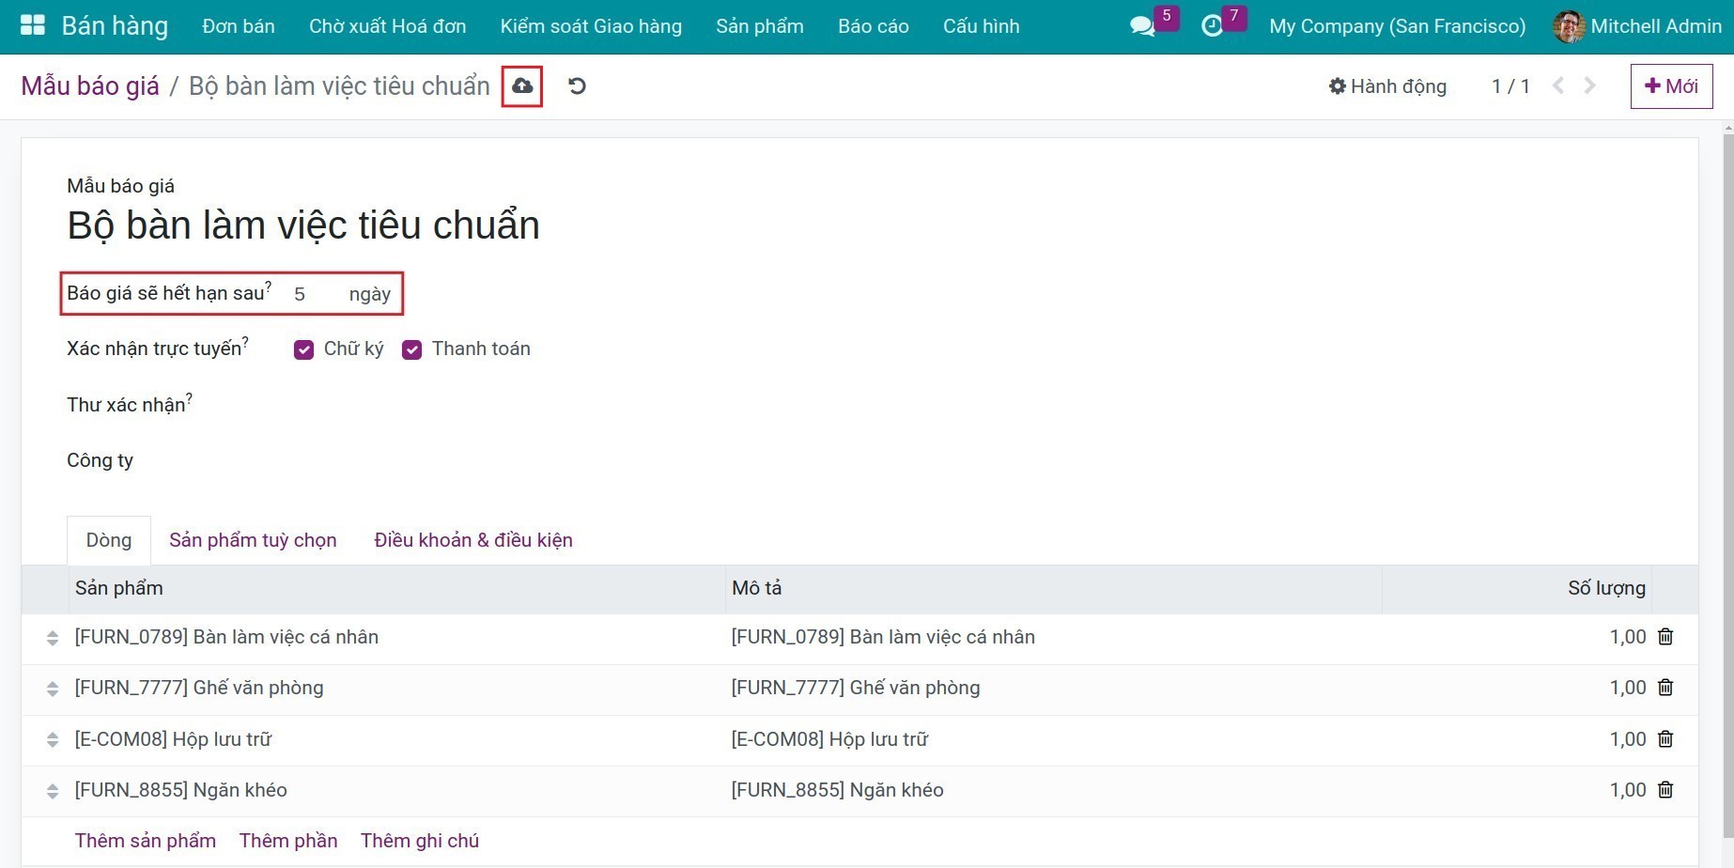
Task: Click the Mới button
Action: pyautogui.click(x=1671, y=86)
